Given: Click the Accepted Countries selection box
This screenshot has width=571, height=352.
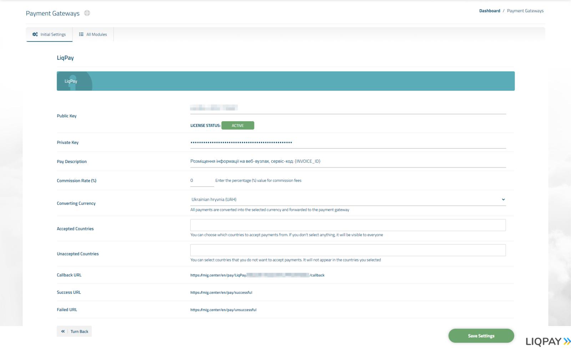Looking at the screenshot, I should (x=348, y=225).
